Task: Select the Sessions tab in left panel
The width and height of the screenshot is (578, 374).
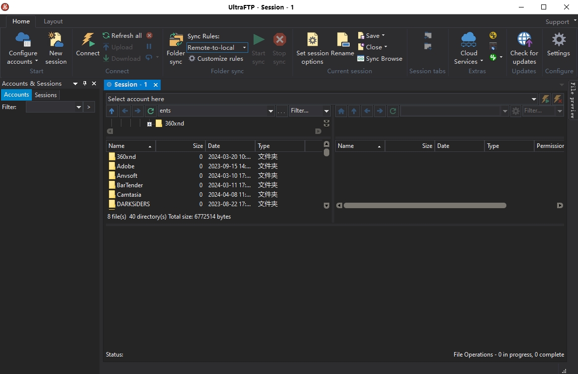Action: 45,95
